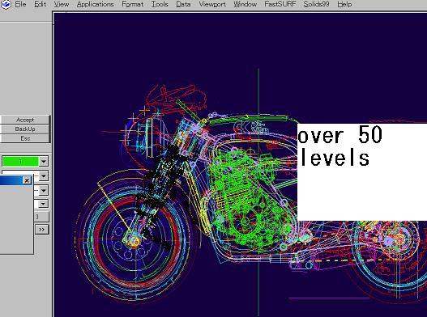Open the View menu
427x317 pixels.
pyautogui.click(x=62, y=4)
